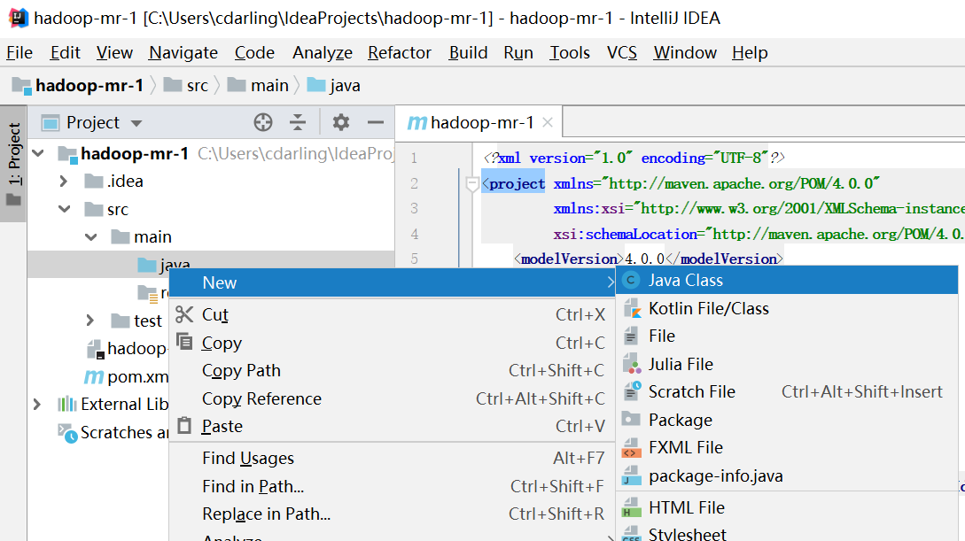Collapse the hadoop-mr-1 project root node
Image resolution: width=965 pixels, height=541 pixels.
pyautogui.click(x=38, y=152)
